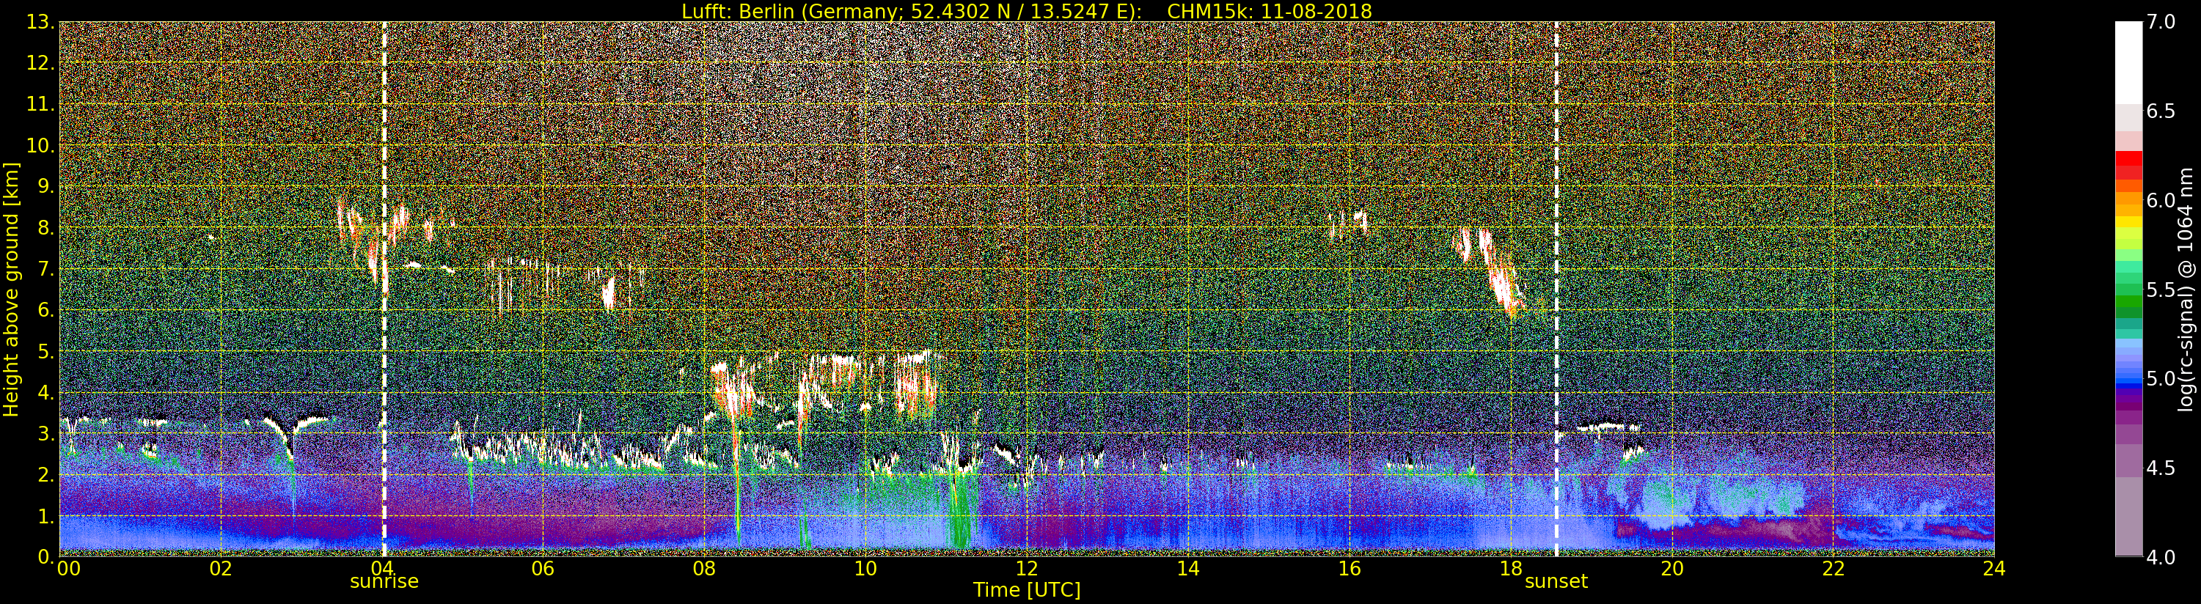The image size is (2201, 604).
Task: Click the "08" time axis tick label
Action: 704,568
